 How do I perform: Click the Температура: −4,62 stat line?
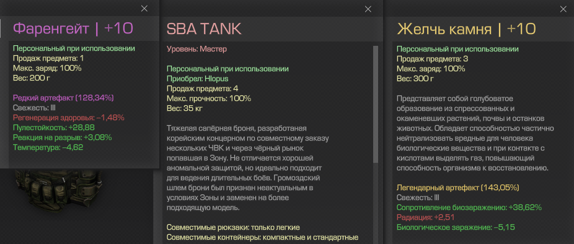pyautogui.click(x=48, y=148)
